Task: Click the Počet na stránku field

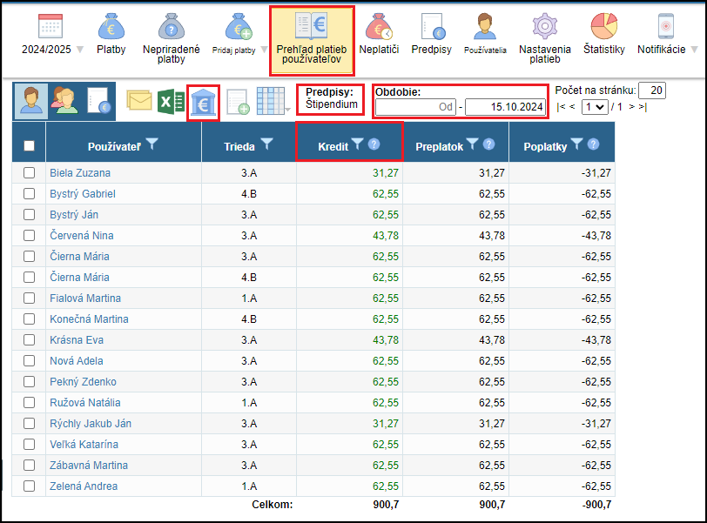Action: coord(652,91)
